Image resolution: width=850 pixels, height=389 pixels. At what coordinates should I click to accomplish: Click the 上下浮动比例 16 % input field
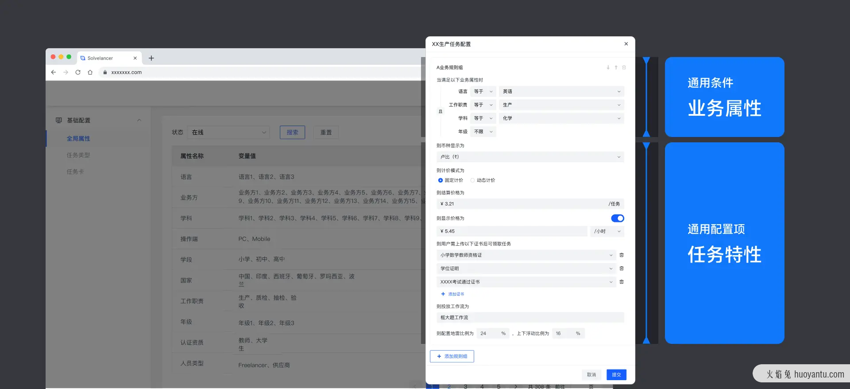(x=568, y=333)
